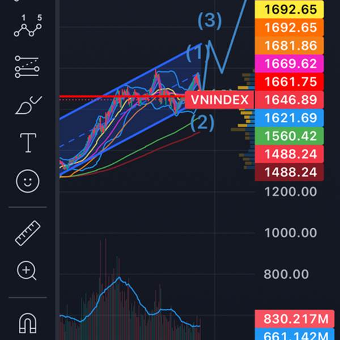Click the 661.142M volume average label
The width and height of the screenshot is (340, 340).
pos(295,334)
